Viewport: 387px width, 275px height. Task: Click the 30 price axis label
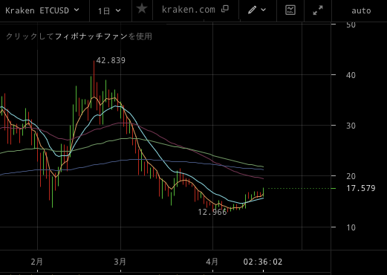pos(351,126)
